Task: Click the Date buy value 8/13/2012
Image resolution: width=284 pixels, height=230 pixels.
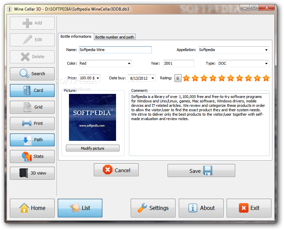Action: [x=139, y=78]
